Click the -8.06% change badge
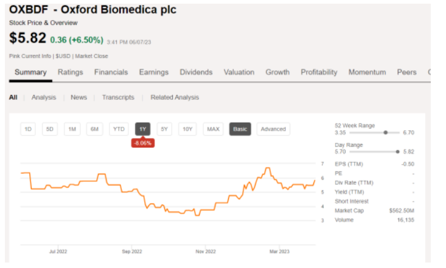446x268 pixels. pos(143,143)
